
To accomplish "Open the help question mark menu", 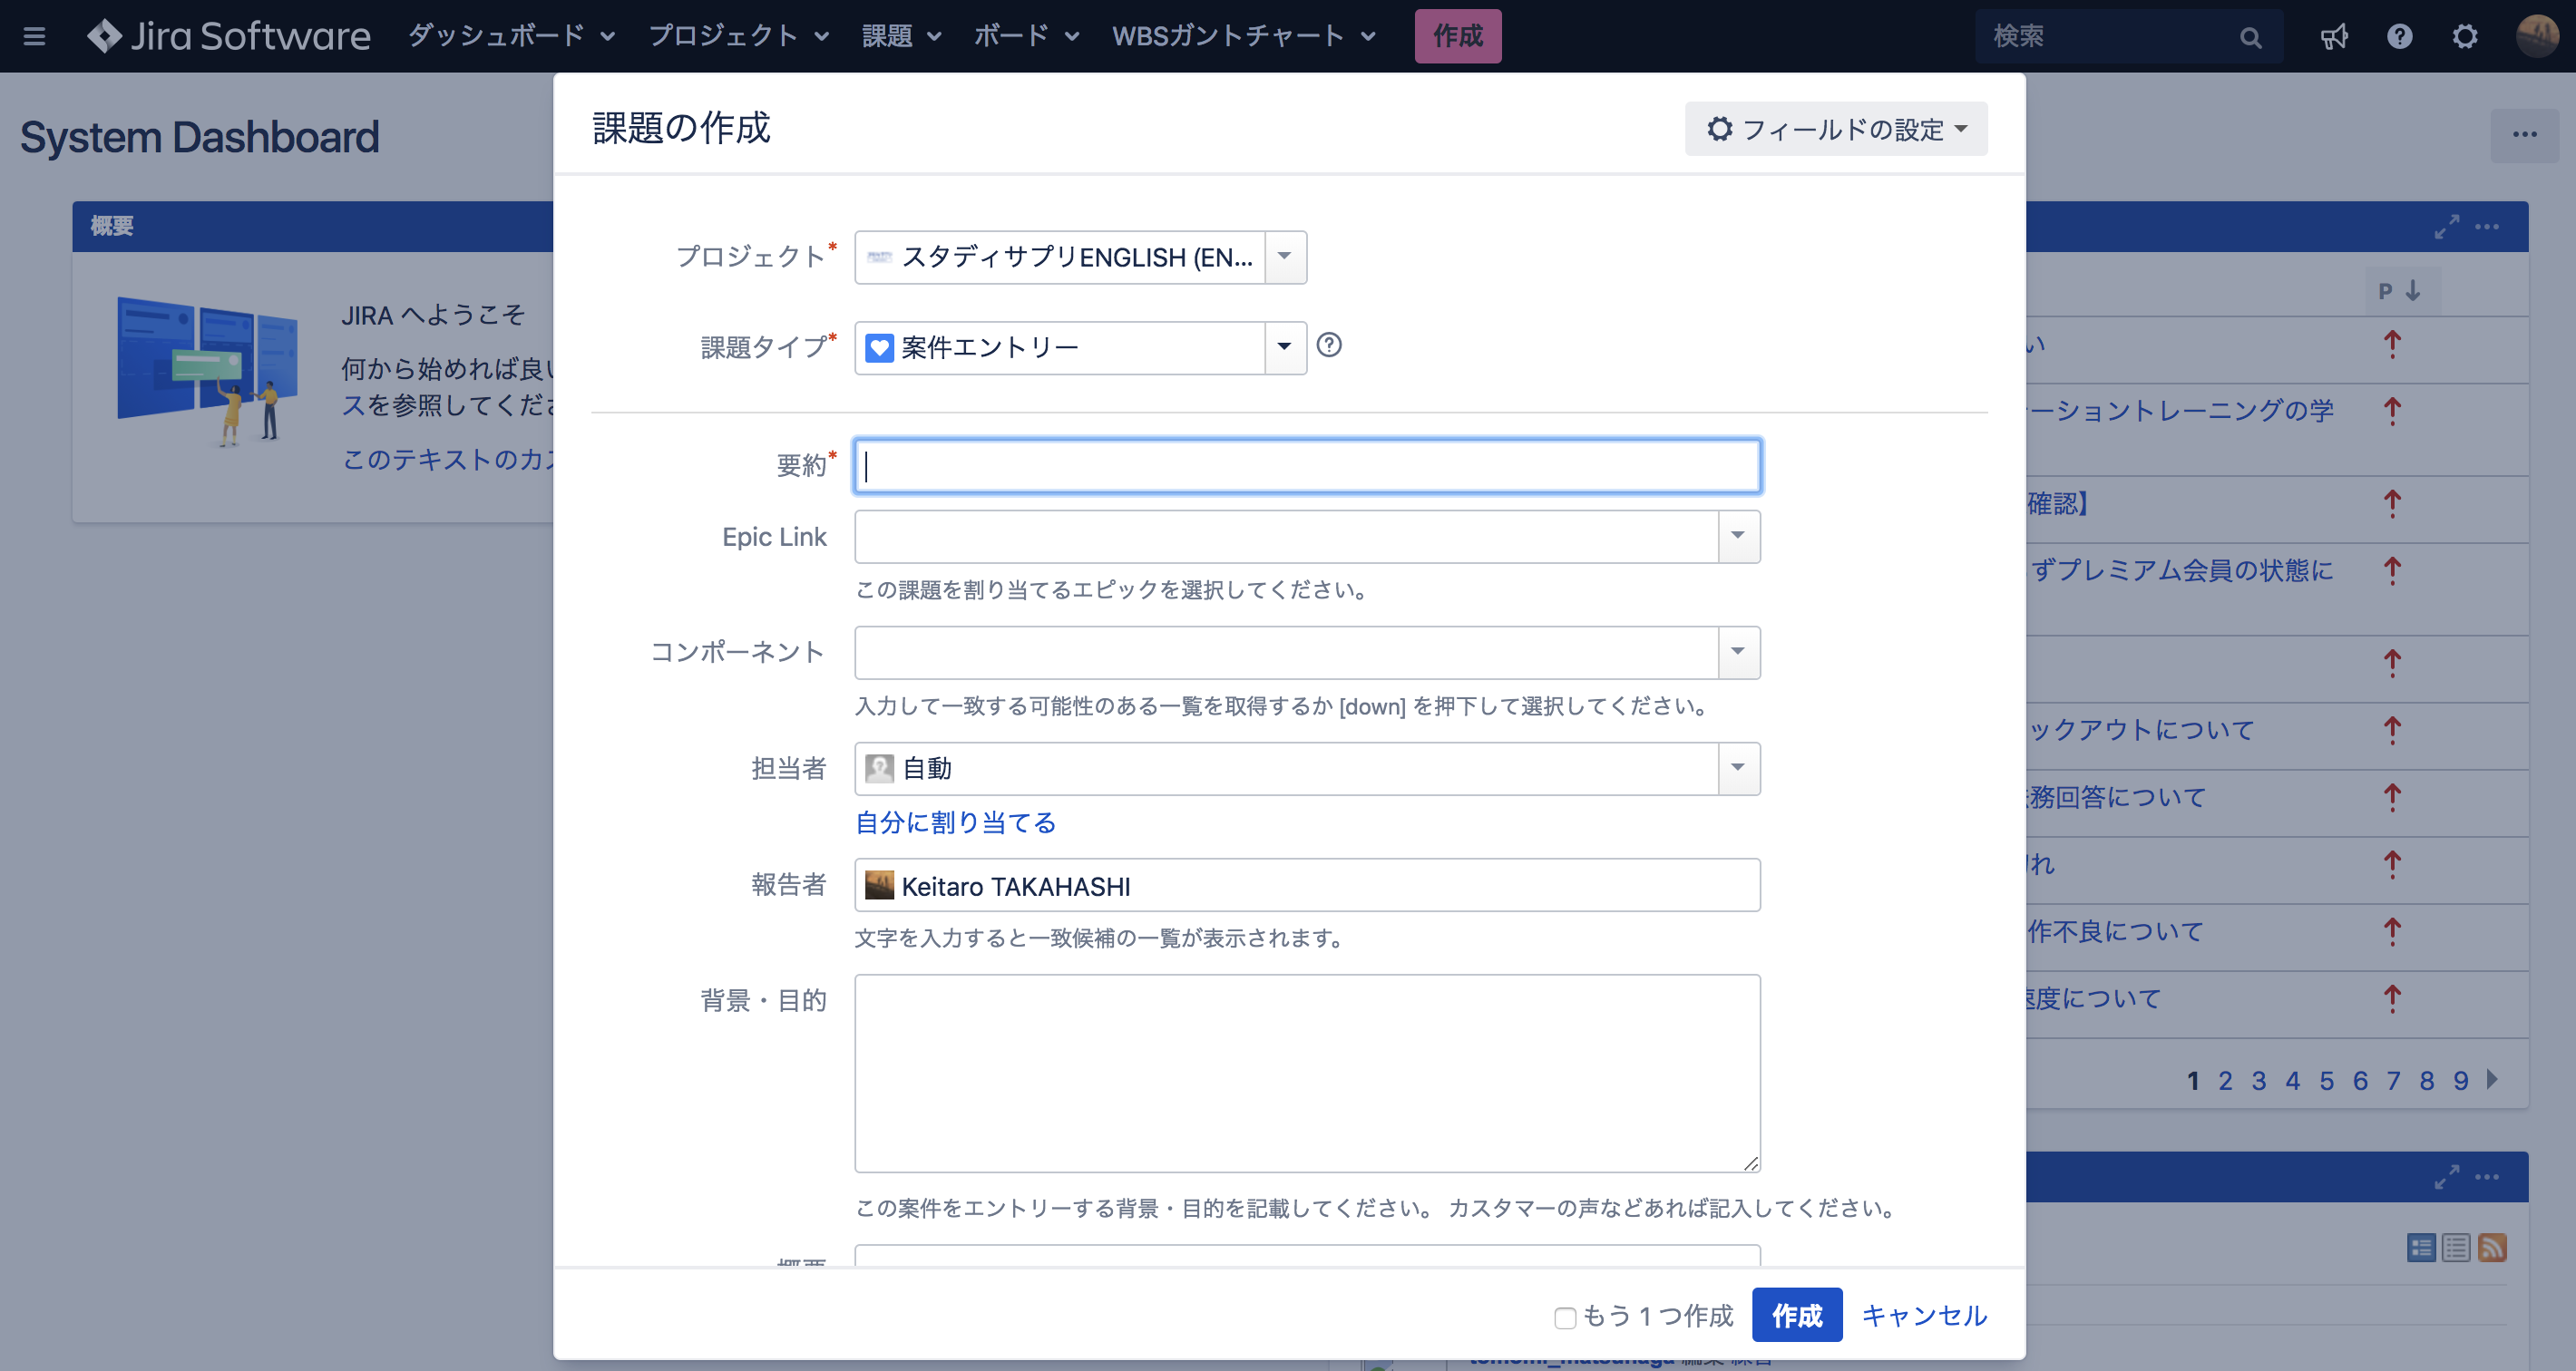I will pyautogui.click(x=2400, y=37).
